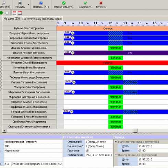The height and width of the screenshot is (168, 168).
Task: Select the purple 9 ч. bar for Иванов Михаил
Action: (116, 53)
